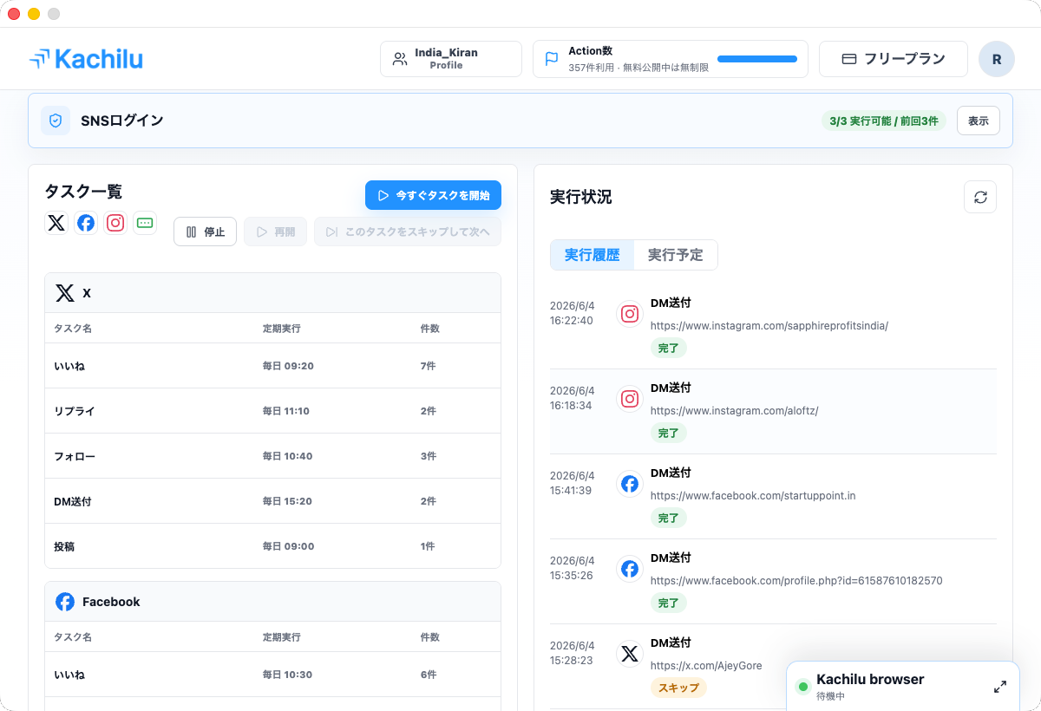Click the Action数 usage progress bar
Image resolution: width=1041 pixels, height=711 pixels.
(x=757, y=59)
